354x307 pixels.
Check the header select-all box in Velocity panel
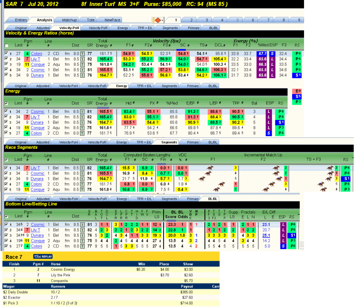point(6,45)
